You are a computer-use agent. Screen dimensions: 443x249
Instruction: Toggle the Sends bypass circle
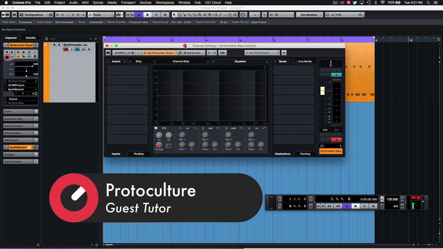[x=275, y=62]
